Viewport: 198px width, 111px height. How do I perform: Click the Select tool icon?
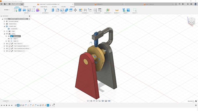coord(135,10)
